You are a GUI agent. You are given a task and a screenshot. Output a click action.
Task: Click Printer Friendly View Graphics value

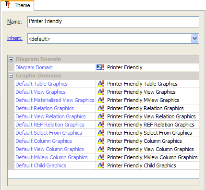click(141, 92)
